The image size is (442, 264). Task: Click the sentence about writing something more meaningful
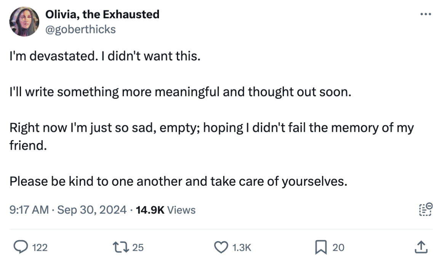[x=180, y=92]
